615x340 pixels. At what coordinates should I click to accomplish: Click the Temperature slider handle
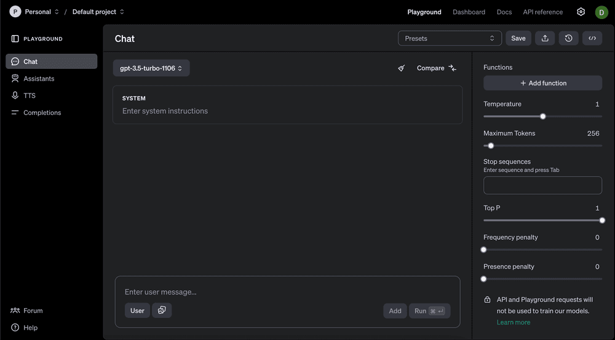(x=542, y=116)
